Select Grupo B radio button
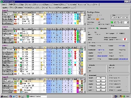Image resolution: width=131 pixels, height=98 pixels. (117, 17)
